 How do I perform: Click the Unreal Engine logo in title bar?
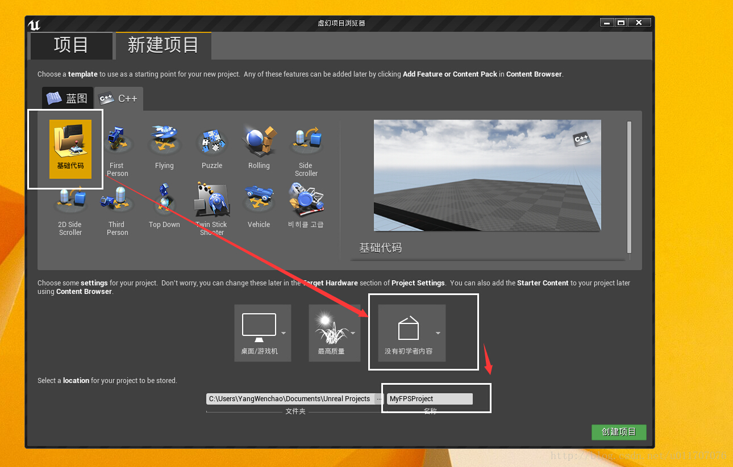[34, 24]
